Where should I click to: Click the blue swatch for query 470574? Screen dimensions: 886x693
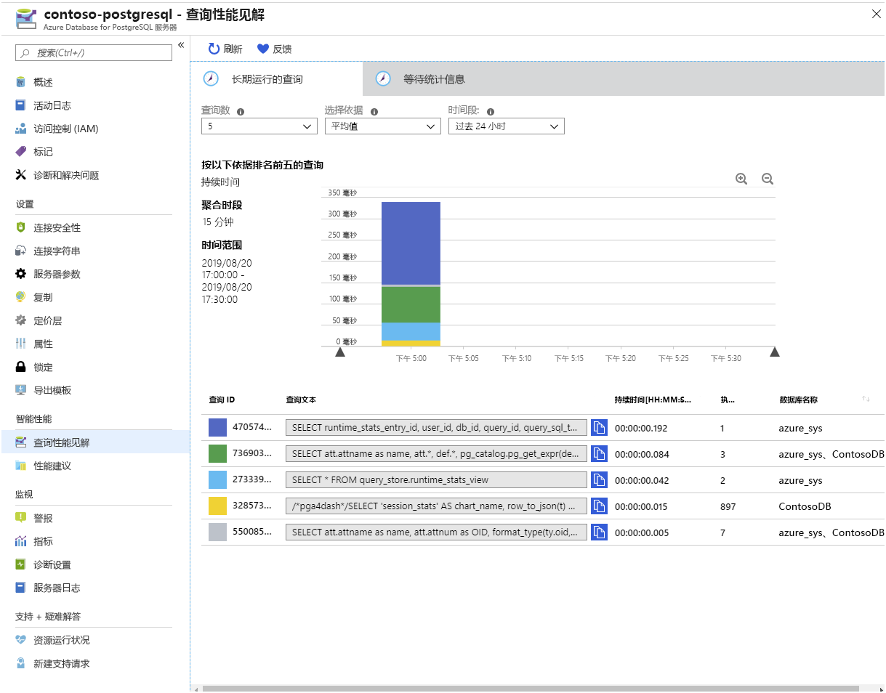pos(218,428)
